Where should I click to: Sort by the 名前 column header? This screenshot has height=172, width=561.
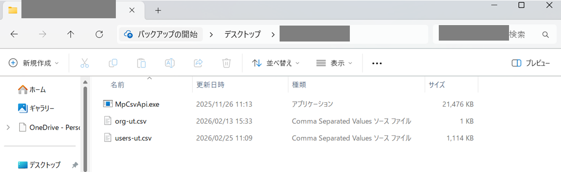[x=118, y=85]
